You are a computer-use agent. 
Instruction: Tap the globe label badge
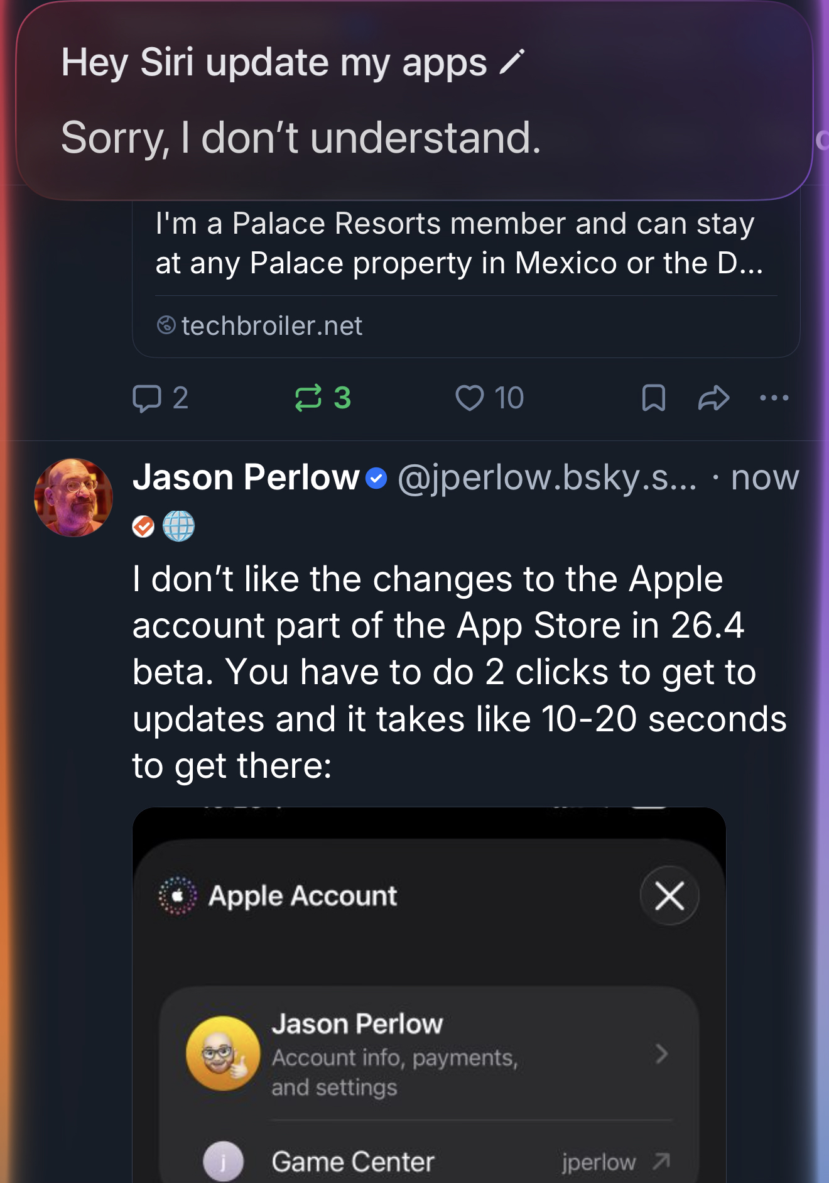coord(179,526)
